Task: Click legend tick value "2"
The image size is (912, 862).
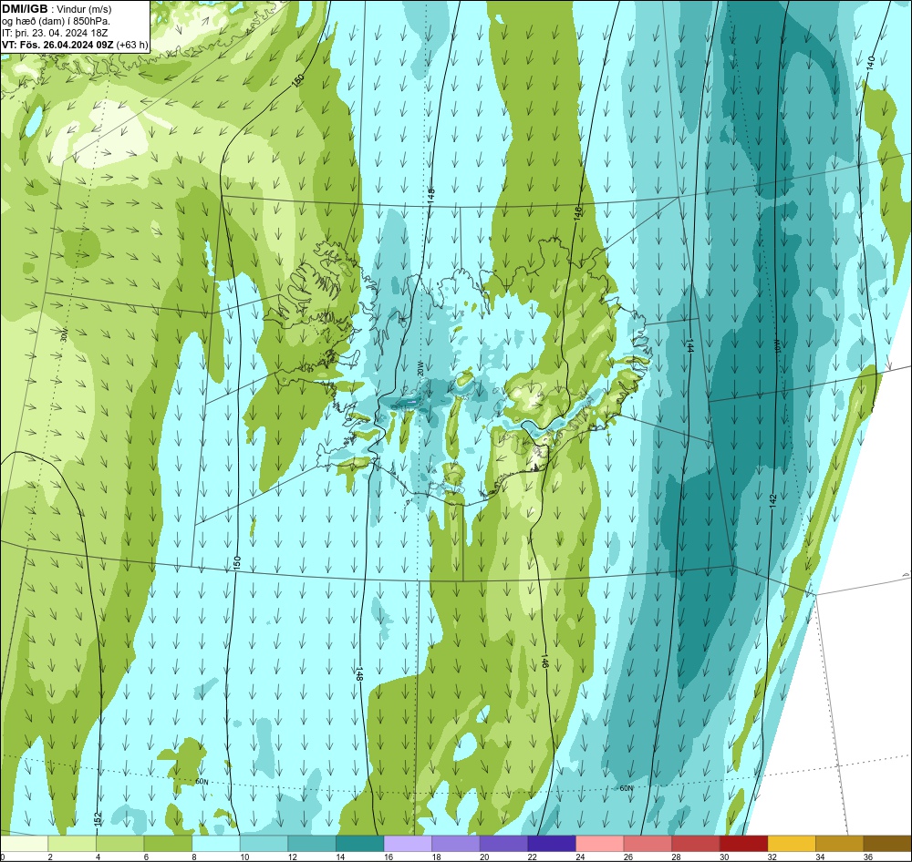Action: pos(50,857)
